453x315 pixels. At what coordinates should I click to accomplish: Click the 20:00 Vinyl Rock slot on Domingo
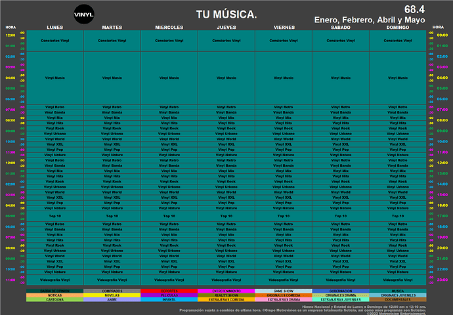coord(398,245)
